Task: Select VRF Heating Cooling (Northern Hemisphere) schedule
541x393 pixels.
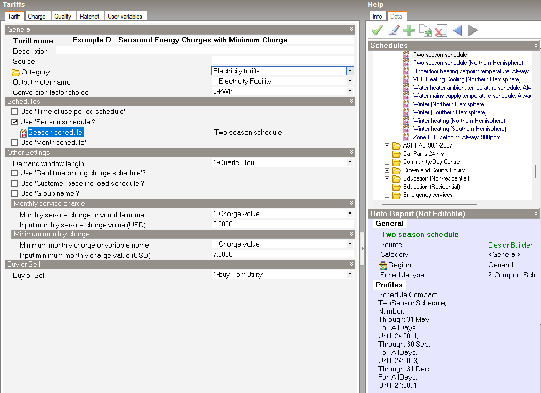Action: (x=466, y=79)
